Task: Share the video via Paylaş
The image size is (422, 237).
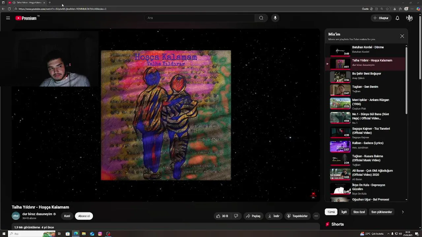Action: coord(253,216)
